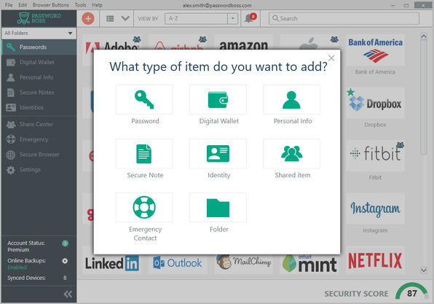Screen dimensions: 434x304
Task: Select the Identity card icon
Action: pos(218,154)
